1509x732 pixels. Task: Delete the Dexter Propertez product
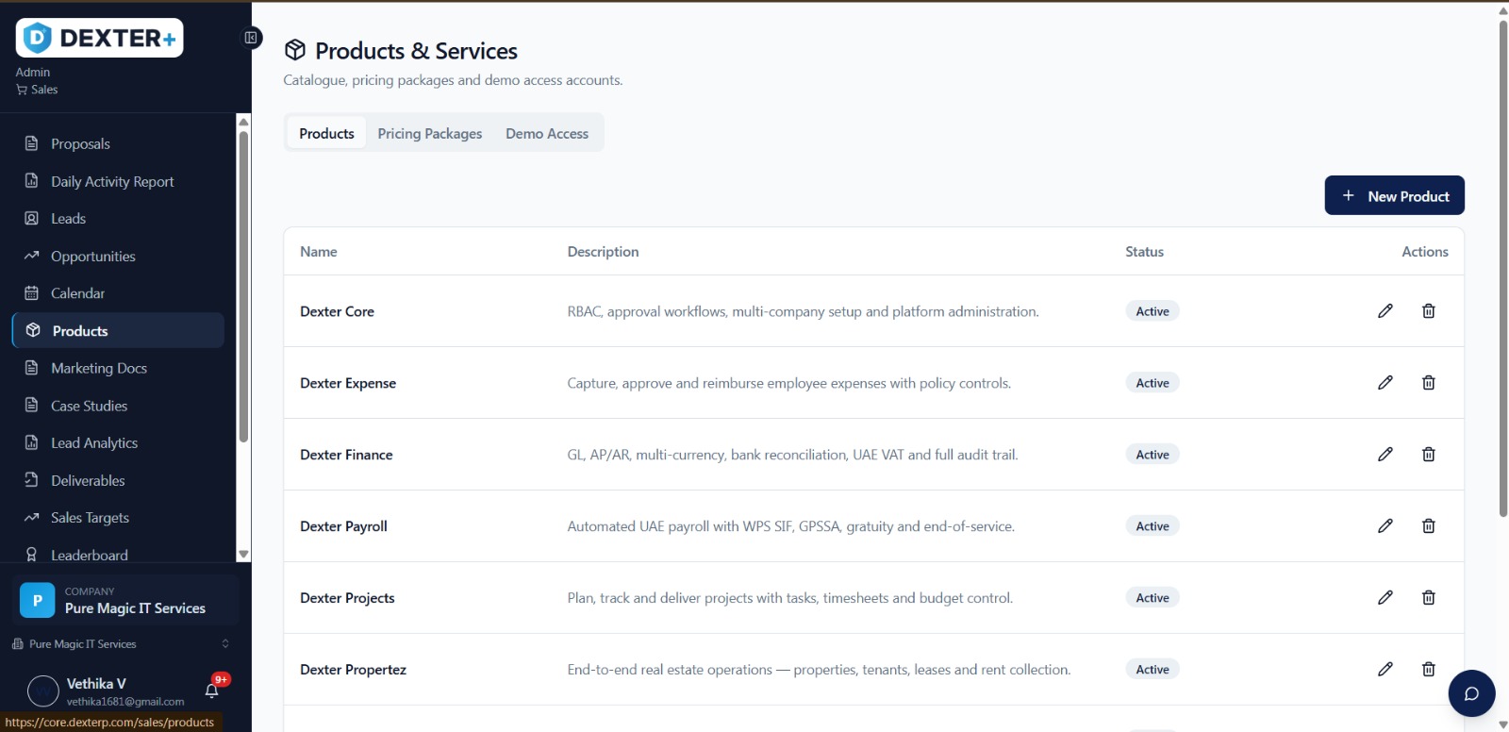pyautogui.click(x=1428, y=670)
